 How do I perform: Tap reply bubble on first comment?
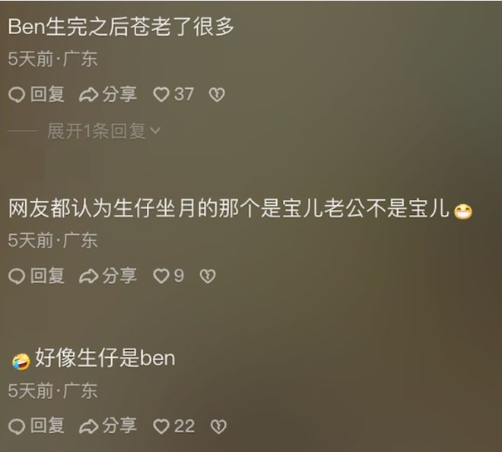17,95
